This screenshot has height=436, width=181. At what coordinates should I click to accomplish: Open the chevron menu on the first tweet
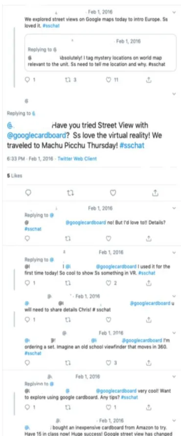point(174,12)
